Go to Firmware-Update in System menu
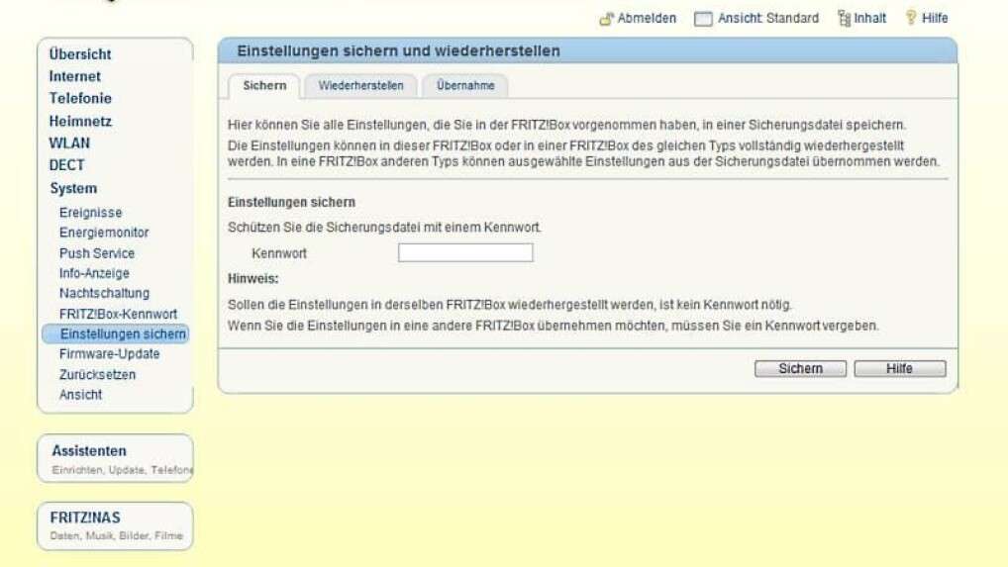The height and width of the screenshot is (567, 1008). pos(109,354)
